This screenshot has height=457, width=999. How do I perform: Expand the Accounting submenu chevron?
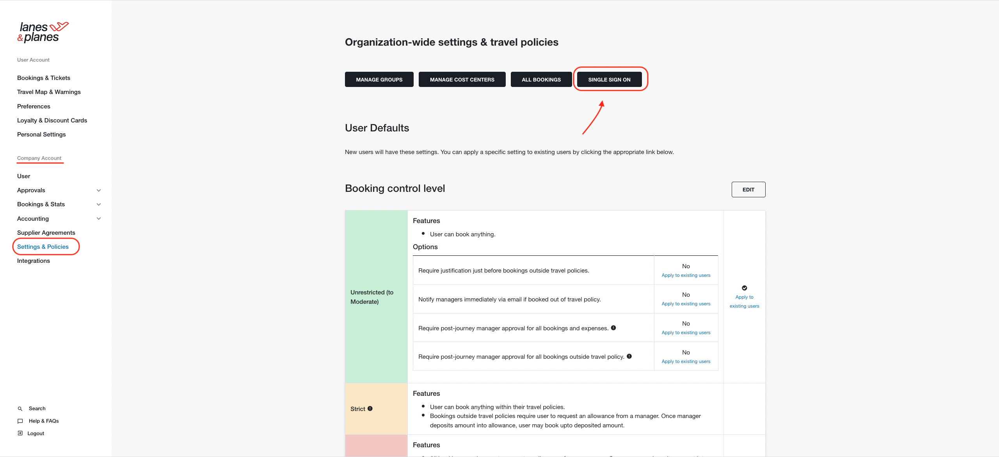tap(99, 219)
